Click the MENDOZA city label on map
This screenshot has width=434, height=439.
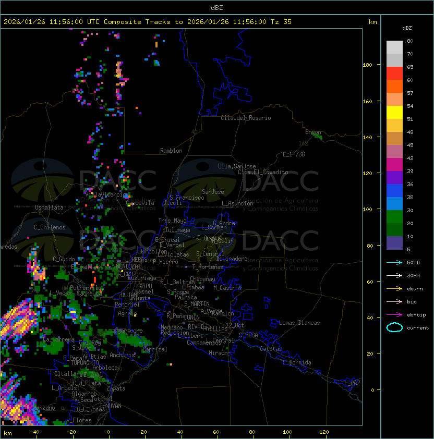127,266
